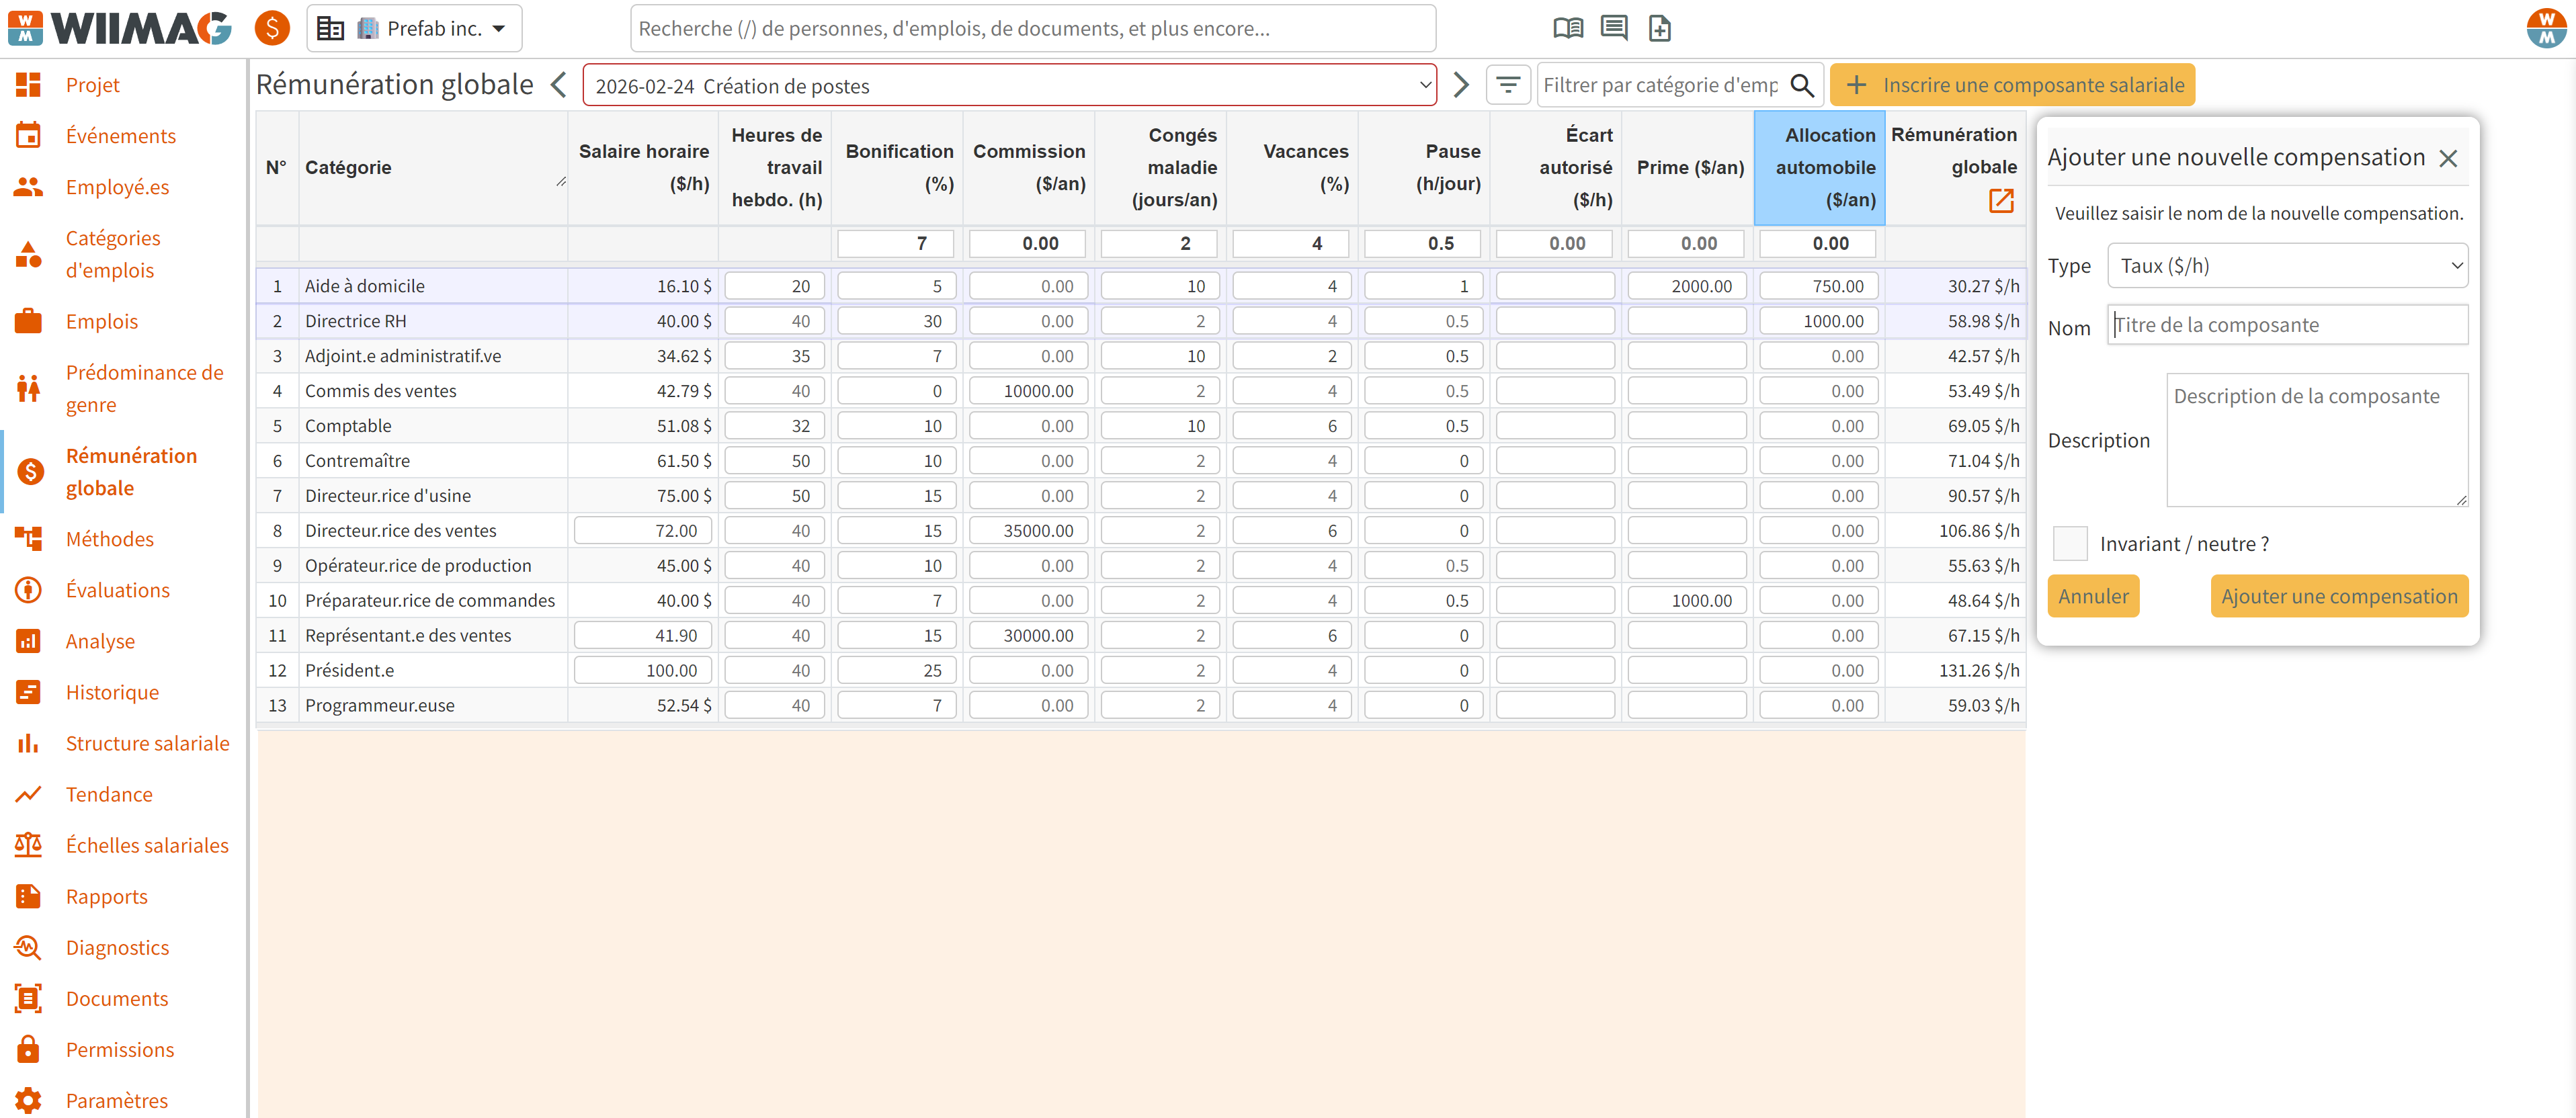
Task: Open the external link icon under Rémunération globale
Action: click(x=2001, y=201)
